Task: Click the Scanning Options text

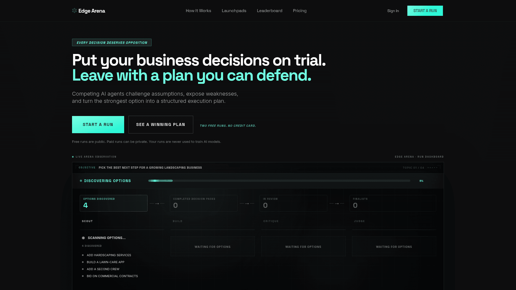Action: 107,238
